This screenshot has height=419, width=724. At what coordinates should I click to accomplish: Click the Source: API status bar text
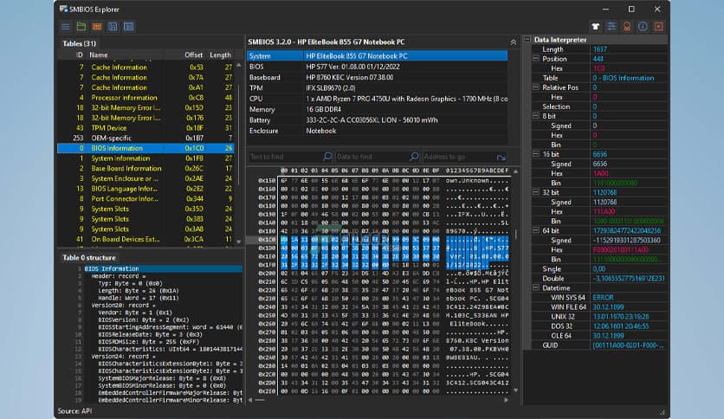tap(74, 410)
